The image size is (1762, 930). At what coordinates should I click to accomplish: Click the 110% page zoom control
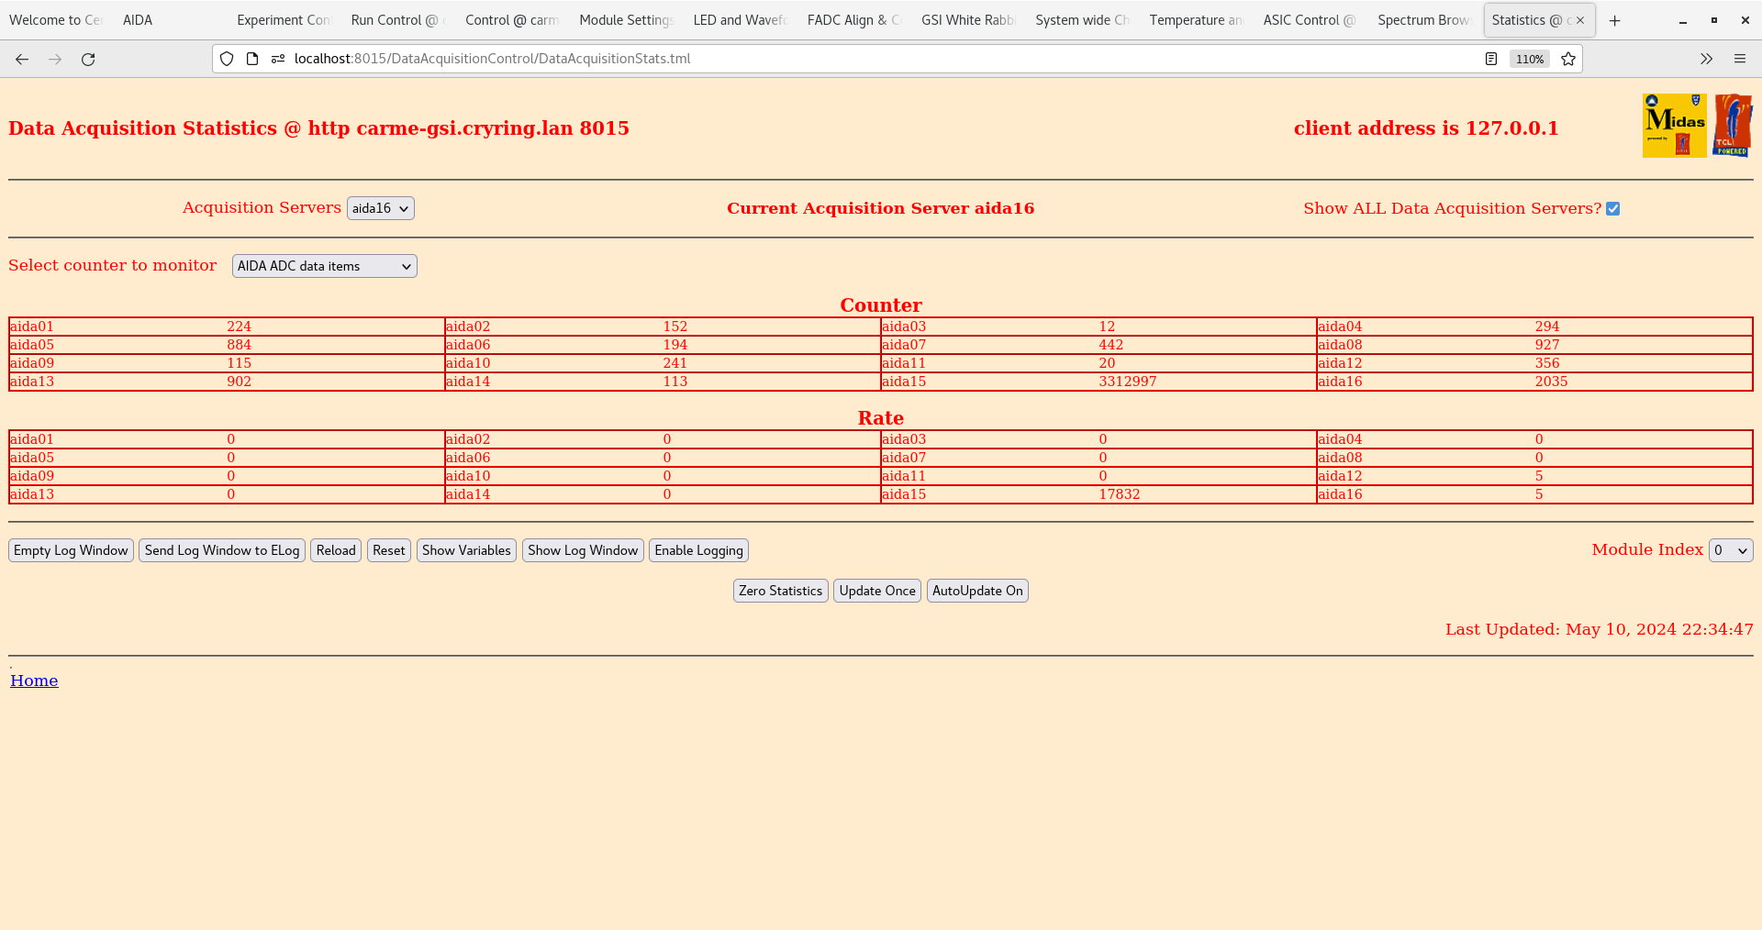1529,59
